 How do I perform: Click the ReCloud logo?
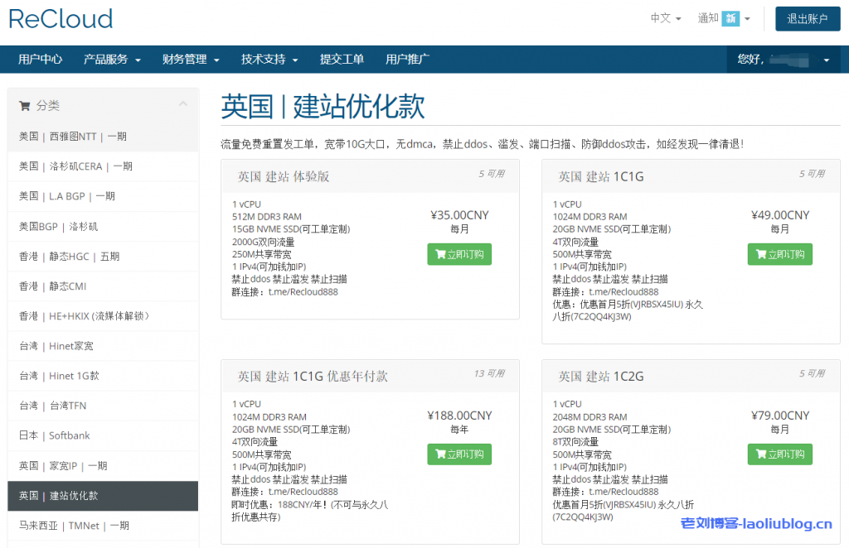pyautogui.click(x=60, y=18)
